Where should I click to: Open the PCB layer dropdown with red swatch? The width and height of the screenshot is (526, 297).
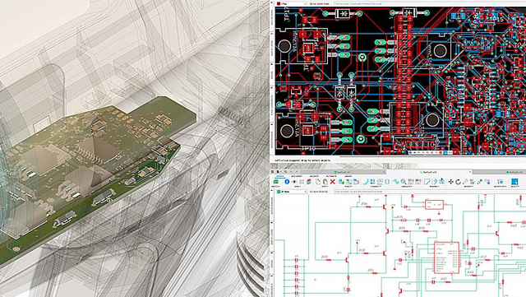(x=291, y=3)
